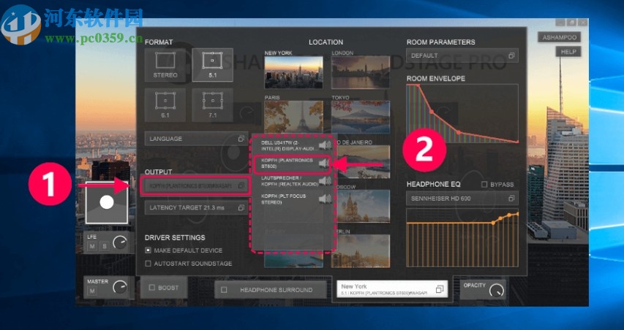The height and width of the screenshot is (330, 624).
Task: Click the OPACITY knob
Action: [496, 291]
